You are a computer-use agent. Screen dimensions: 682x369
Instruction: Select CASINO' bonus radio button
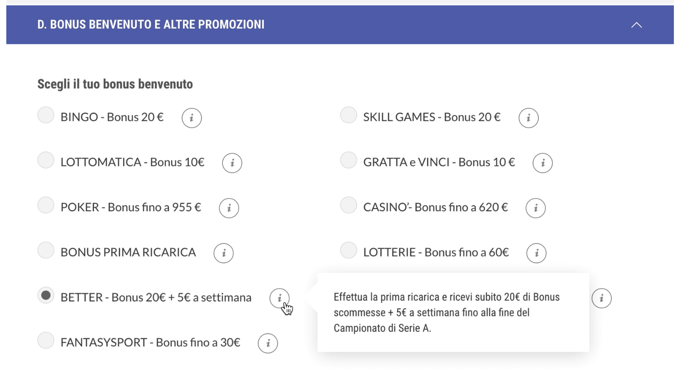tap(348, 205)
